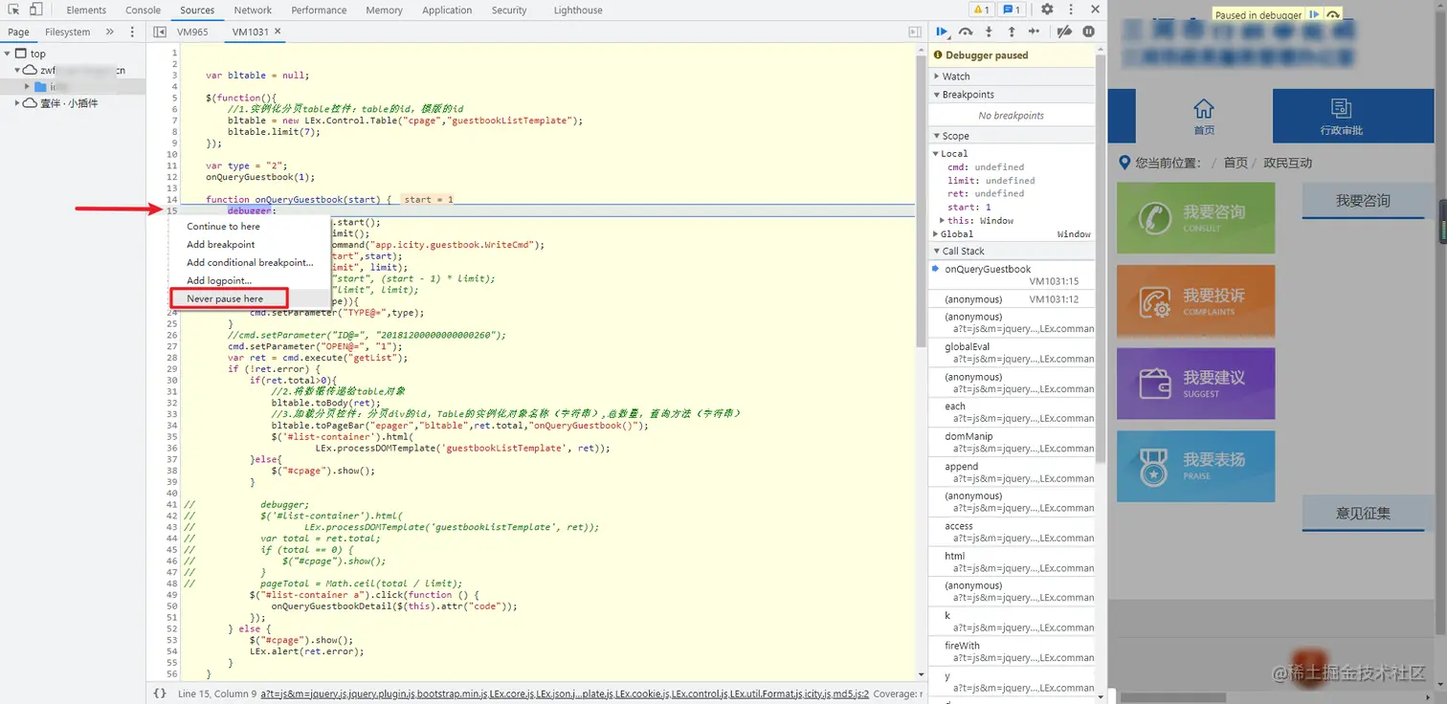
Task: Select the domManip call stack frame
Action: click(1012, 442)
